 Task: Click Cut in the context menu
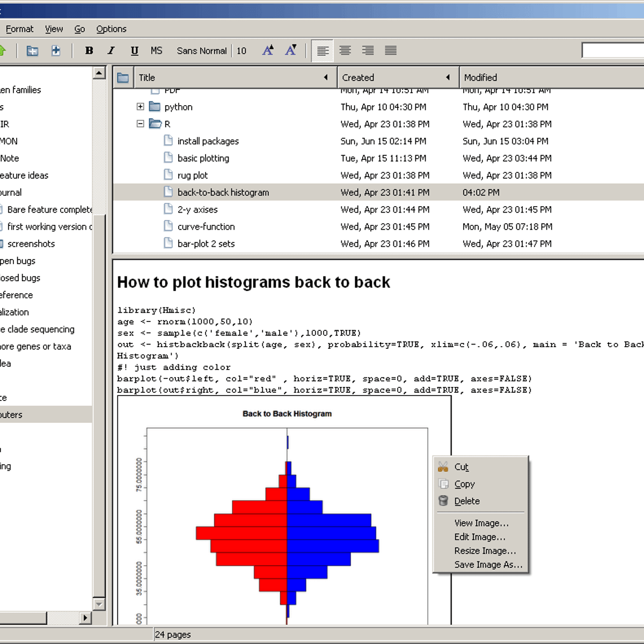coord(481,467)
